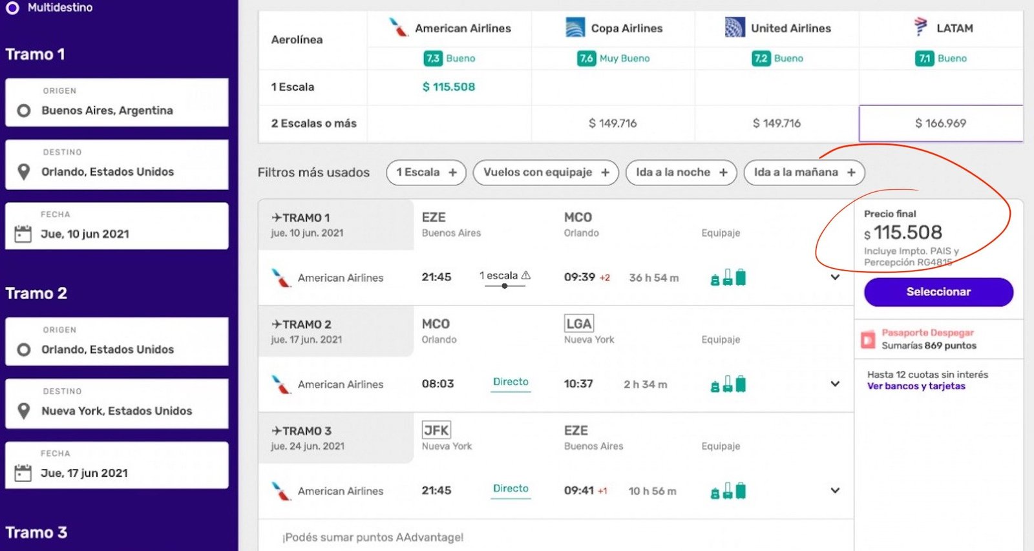The height and width of the screenshot is (551, 1034).
Task: Click calendar icon for 10 jun 2021
Action: point(23,234)
